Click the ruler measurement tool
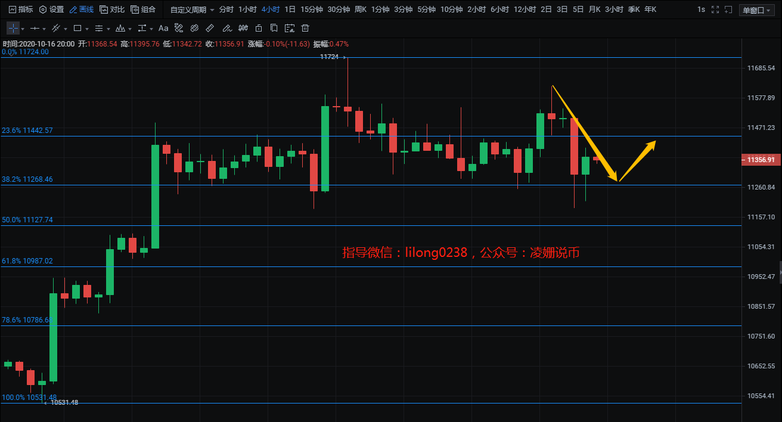The height and width of the screenshot is (422, 782). (x=209, y=28)
